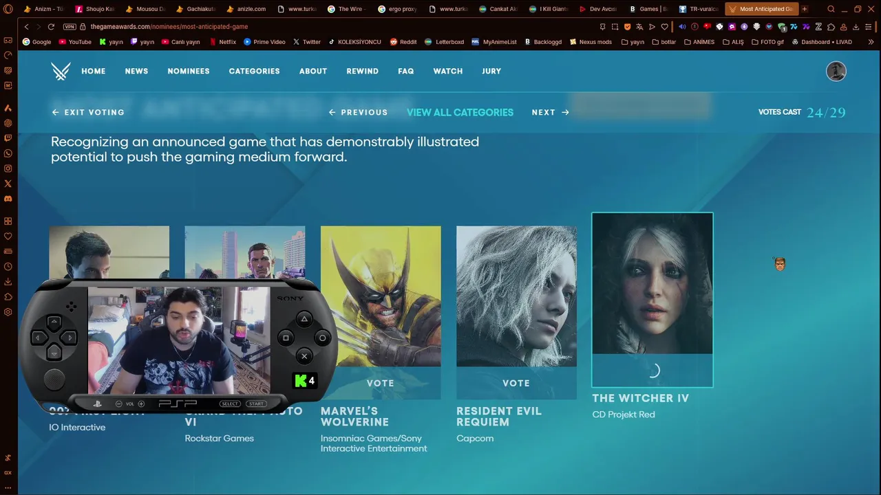The image size is (881, 495).
Task: Open the MyAnimeList bookmark
Action: click(x=494, y=42)
